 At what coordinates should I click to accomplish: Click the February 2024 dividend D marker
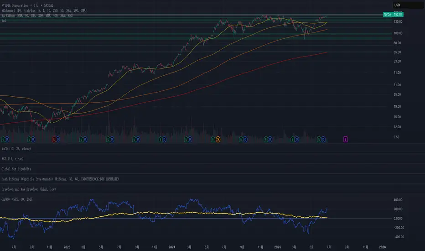pyautogui.click(x=190, y=140)
